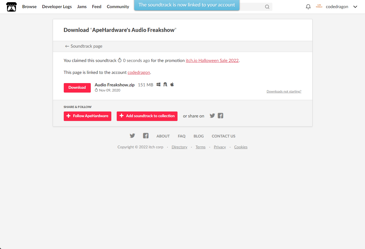Open the notifications bell

pos(308,7)
